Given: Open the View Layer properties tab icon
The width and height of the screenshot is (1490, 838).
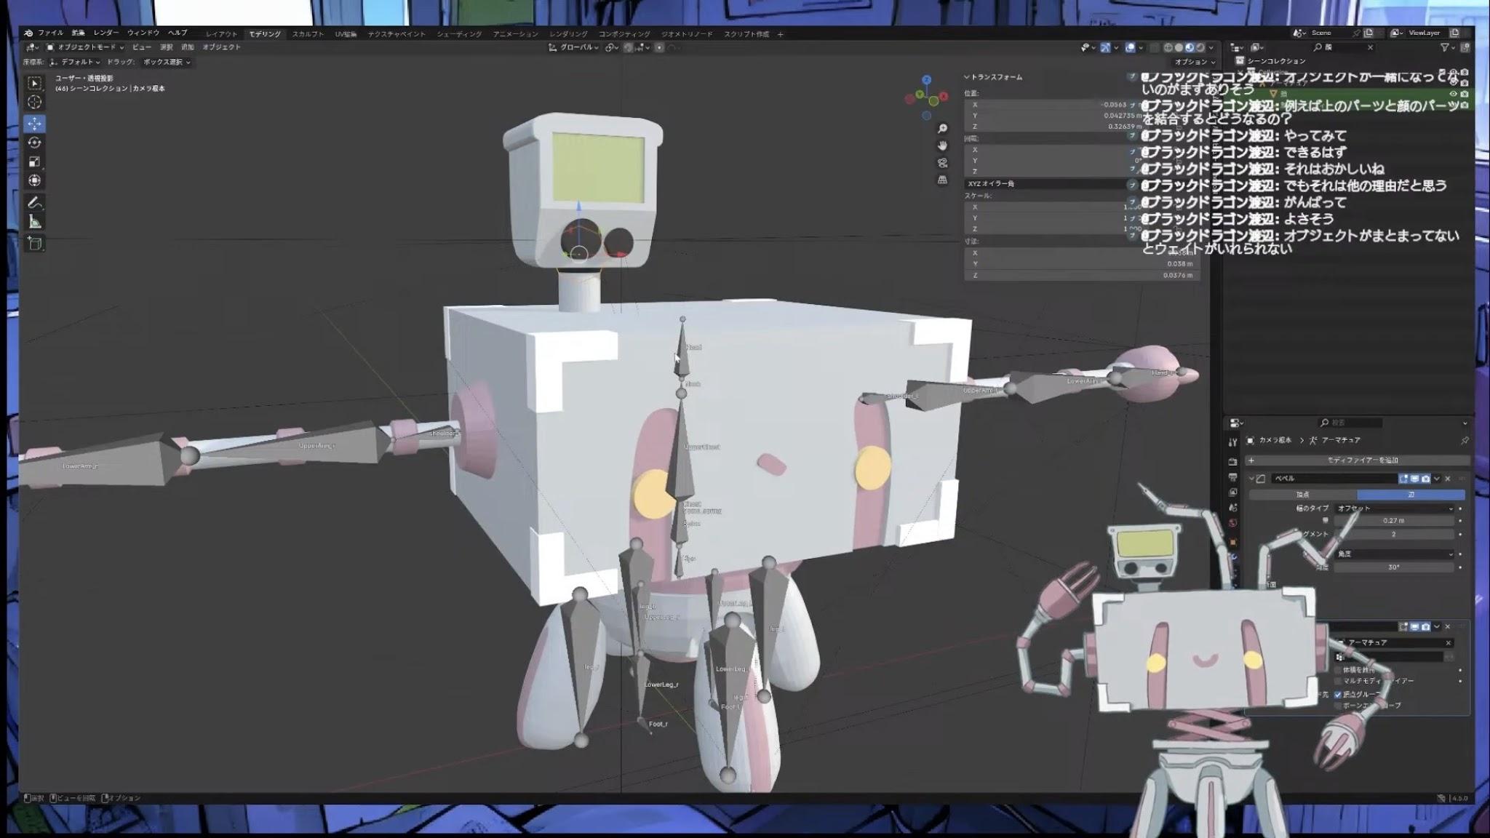Looking at the screenshot, I should tap(1232, 492).
